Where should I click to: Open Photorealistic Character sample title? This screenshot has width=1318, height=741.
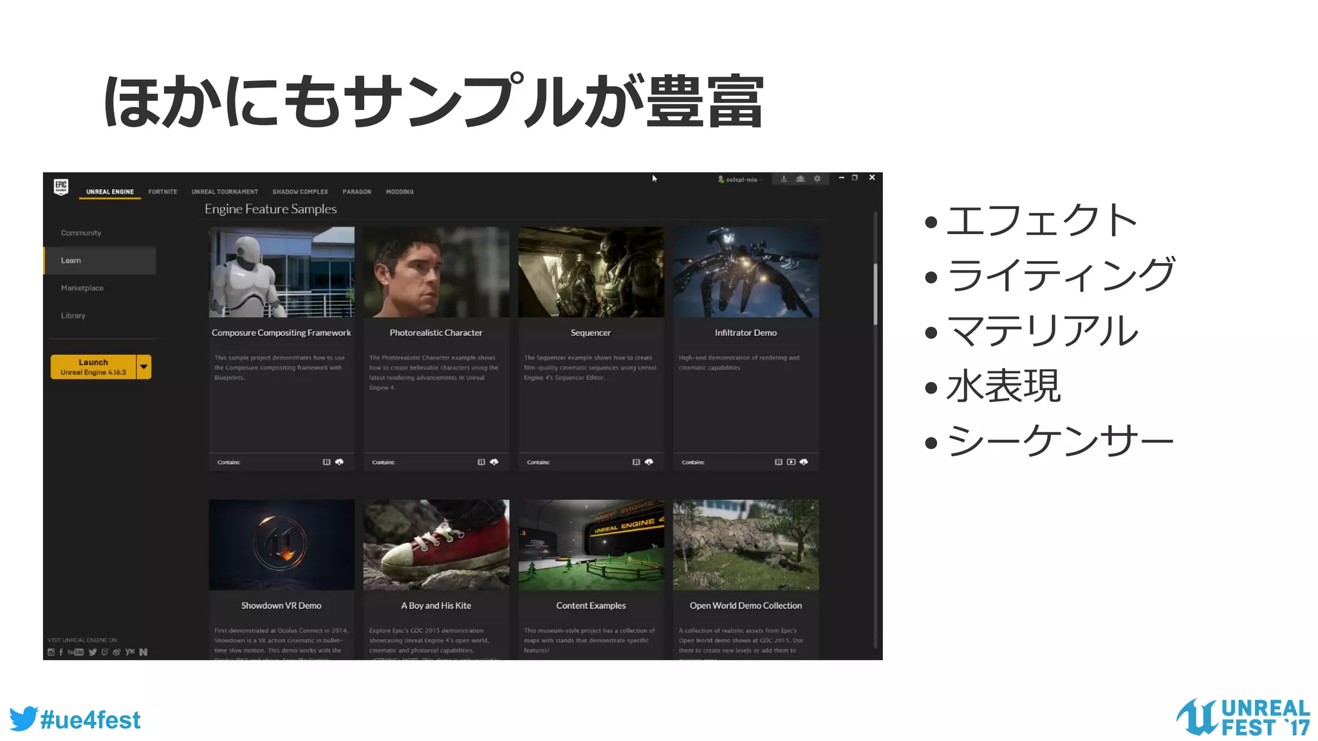[x=436, y=333]
